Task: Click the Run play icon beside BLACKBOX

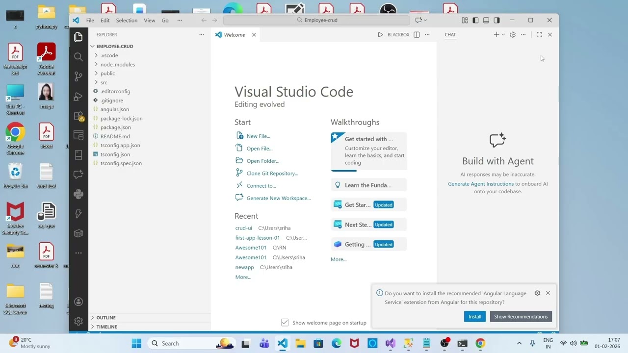Action: pyautogui.click(x=380, y=35)
